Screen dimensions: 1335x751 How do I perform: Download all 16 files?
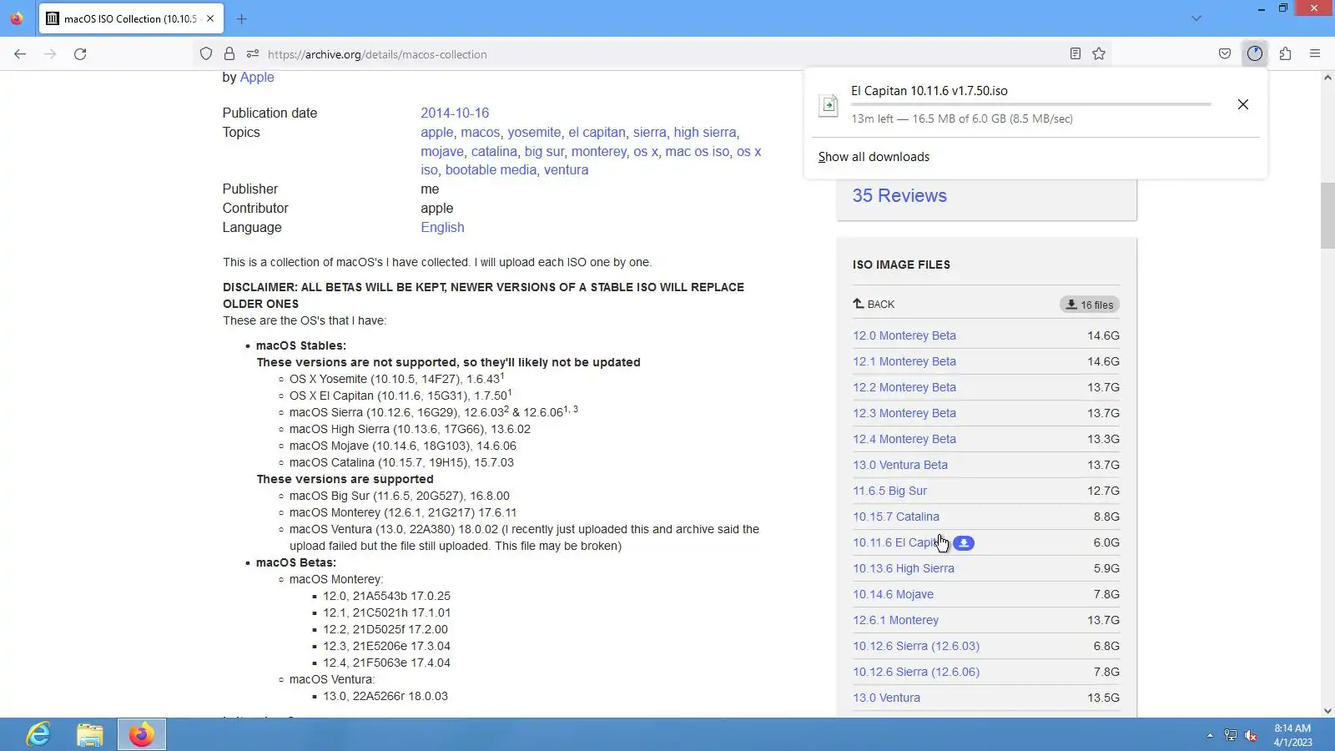coord(1090,305)
